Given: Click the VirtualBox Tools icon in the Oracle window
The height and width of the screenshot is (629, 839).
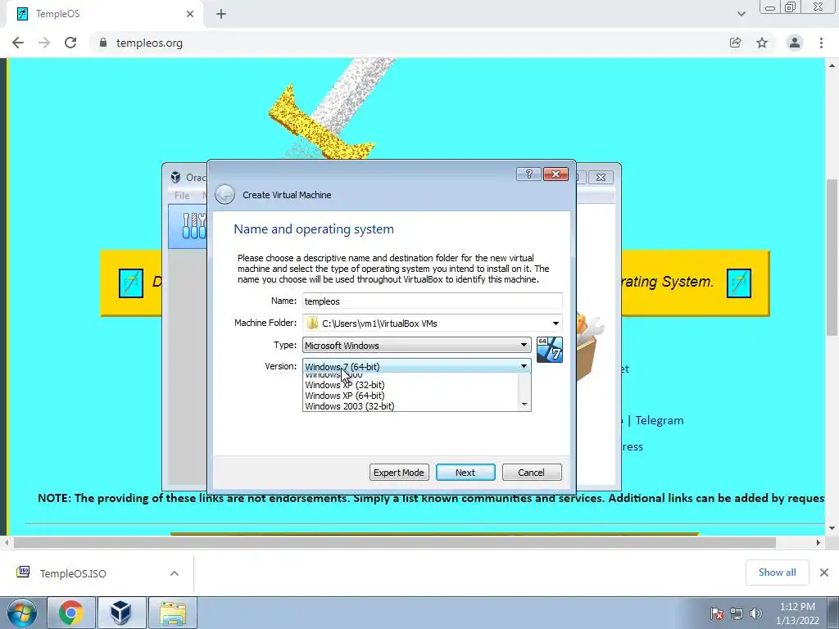Looking at the screenshot, I should 193,226.
